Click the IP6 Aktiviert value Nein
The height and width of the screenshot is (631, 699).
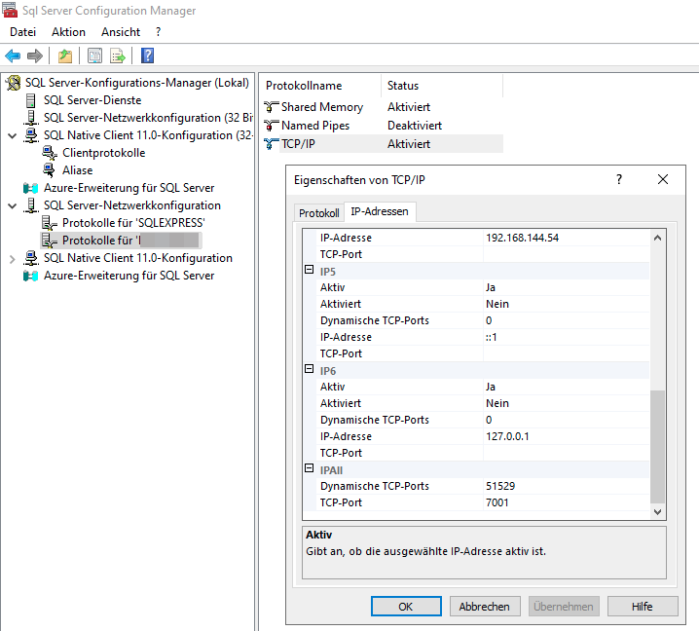pos(497,403)
